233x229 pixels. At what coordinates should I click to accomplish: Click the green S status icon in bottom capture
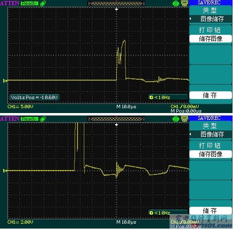coord(176,119)
